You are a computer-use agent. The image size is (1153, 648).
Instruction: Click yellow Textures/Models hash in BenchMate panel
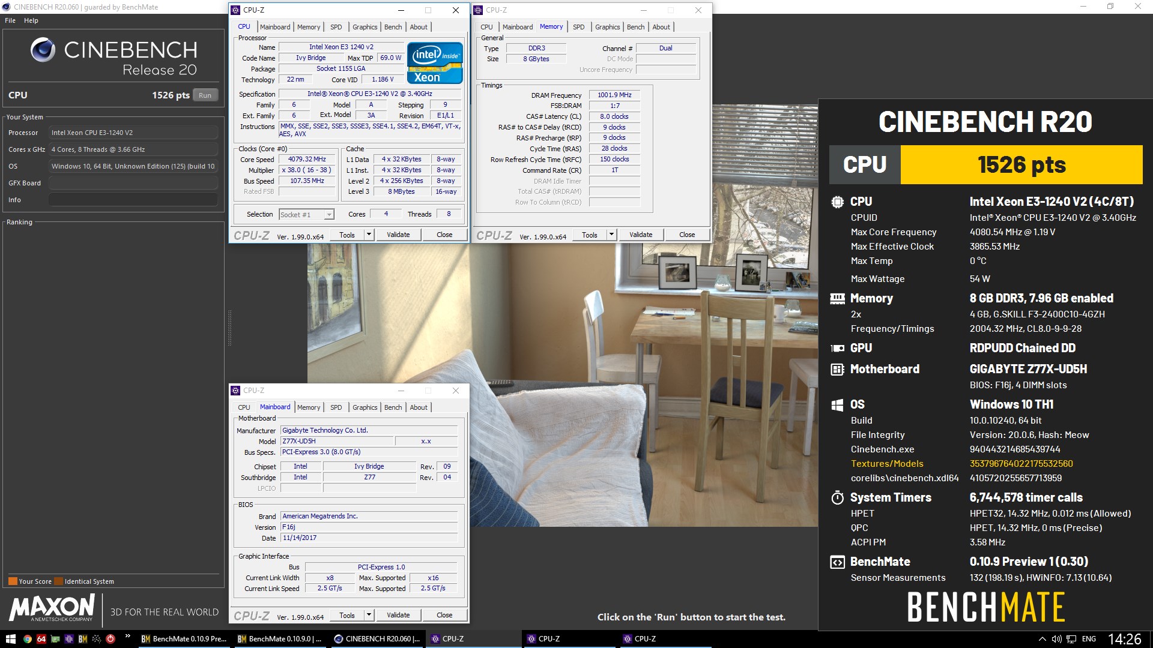click(1021, 464)
